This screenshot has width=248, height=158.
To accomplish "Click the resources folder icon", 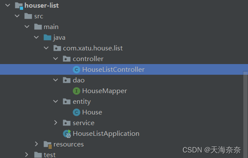I will click(x=47, y=145).
